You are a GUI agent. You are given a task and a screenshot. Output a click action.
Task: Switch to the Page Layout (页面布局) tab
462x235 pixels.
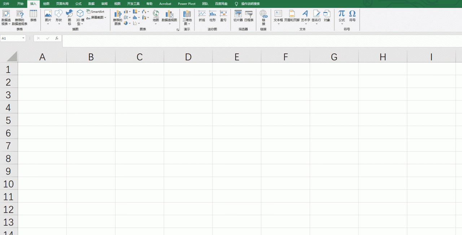(62, 4)
